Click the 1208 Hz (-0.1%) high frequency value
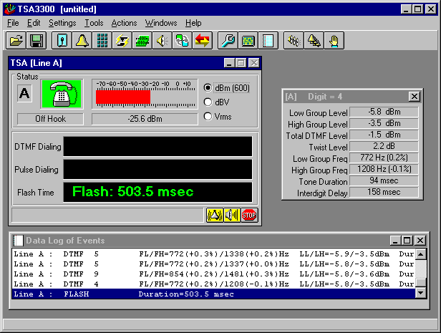Screen dimensions: 441x333 (x=384, y=169)
